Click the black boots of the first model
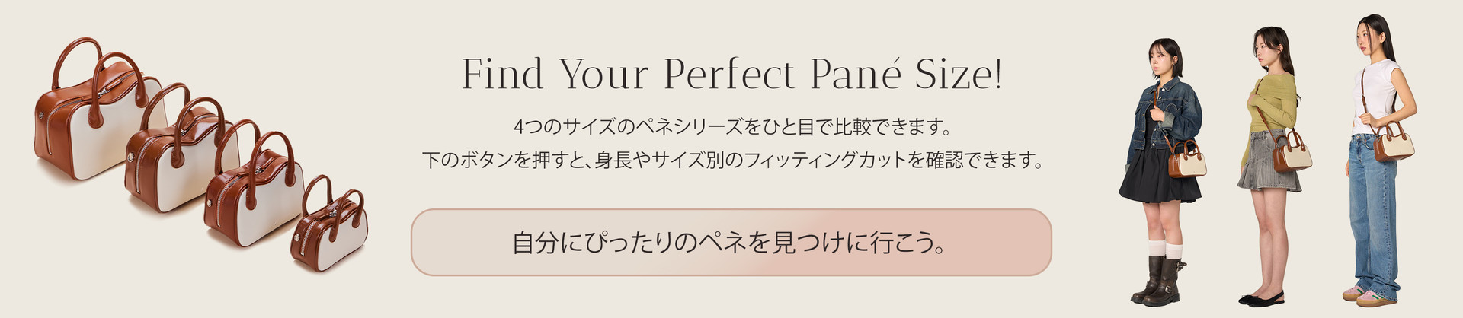The image size is (1463, 318). pos(1160,281)
